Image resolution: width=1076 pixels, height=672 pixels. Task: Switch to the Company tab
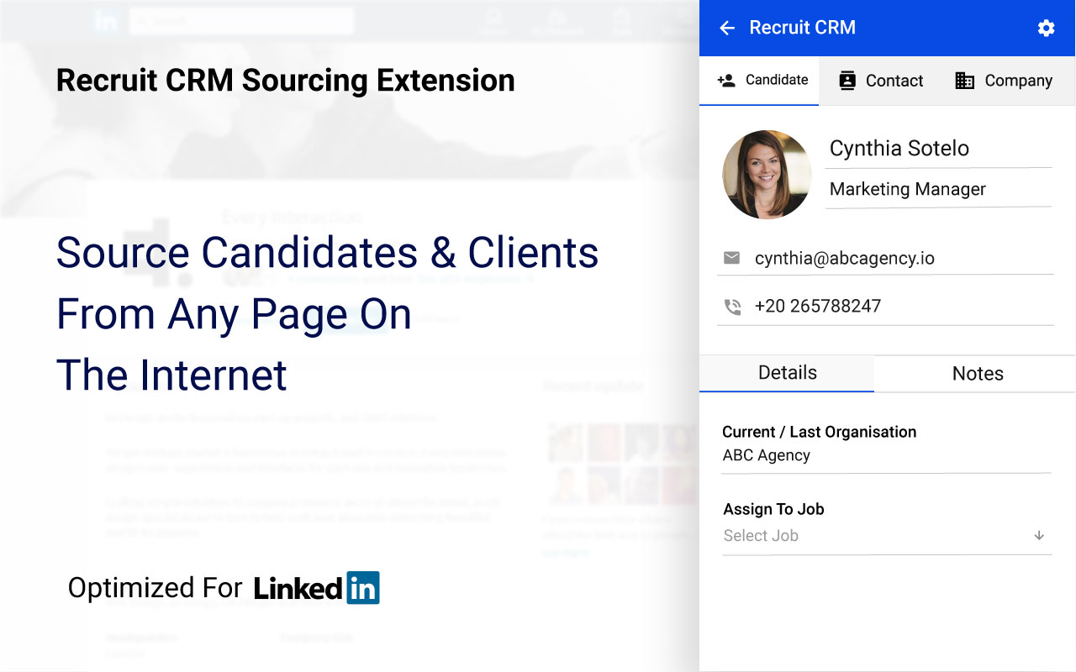tap(1005, 81)
